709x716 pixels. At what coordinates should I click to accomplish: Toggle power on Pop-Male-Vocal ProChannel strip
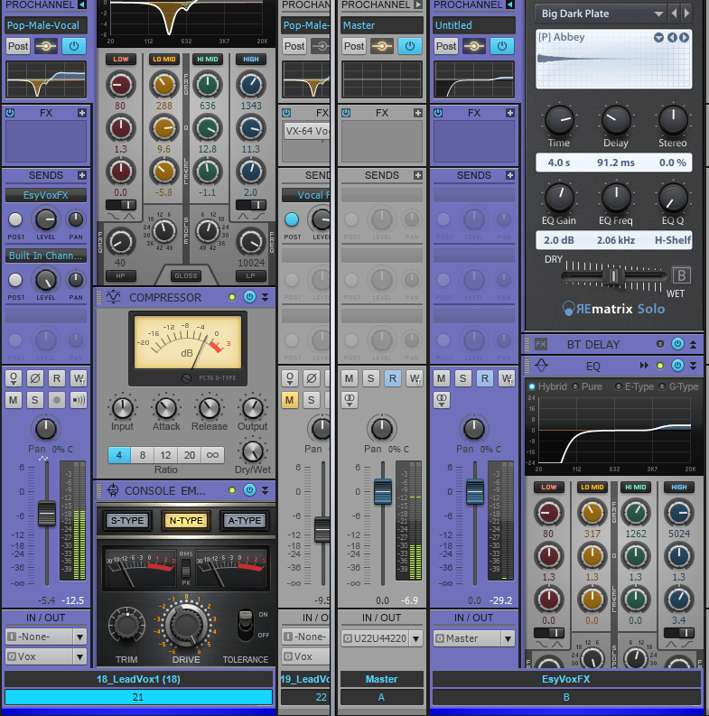tap(74, 46)
